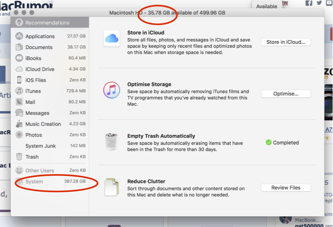Screen dimensions: 333x227
Task: Click the 142 MB System Junk size
Action: point(78,146)
